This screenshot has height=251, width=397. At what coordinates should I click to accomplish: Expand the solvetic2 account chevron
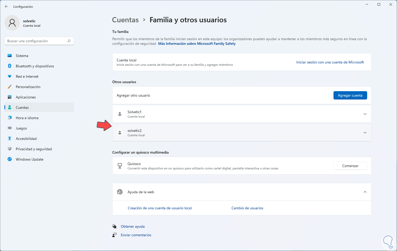[x=365, y=133]
